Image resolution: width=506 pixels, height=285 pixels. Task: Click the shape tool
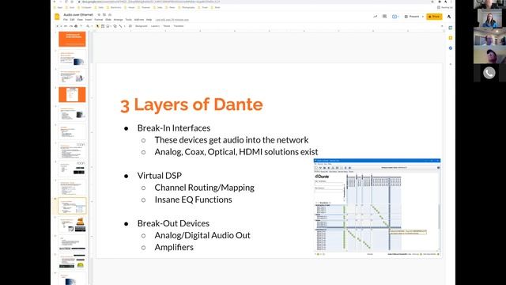(115, 26)
